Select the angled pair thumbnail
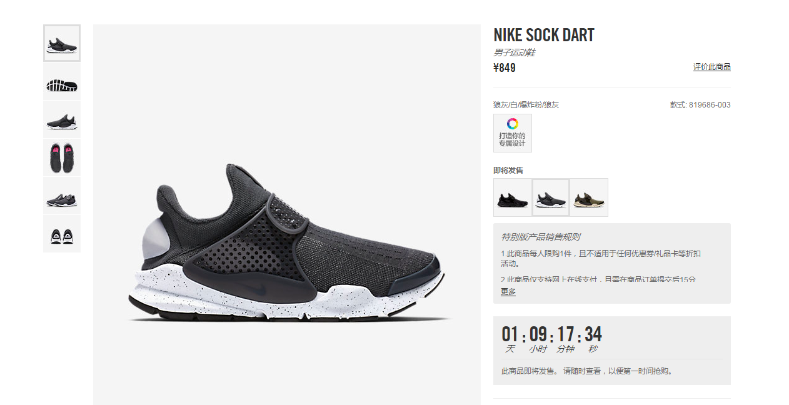 pyautogui.click(x=62, y=196)
